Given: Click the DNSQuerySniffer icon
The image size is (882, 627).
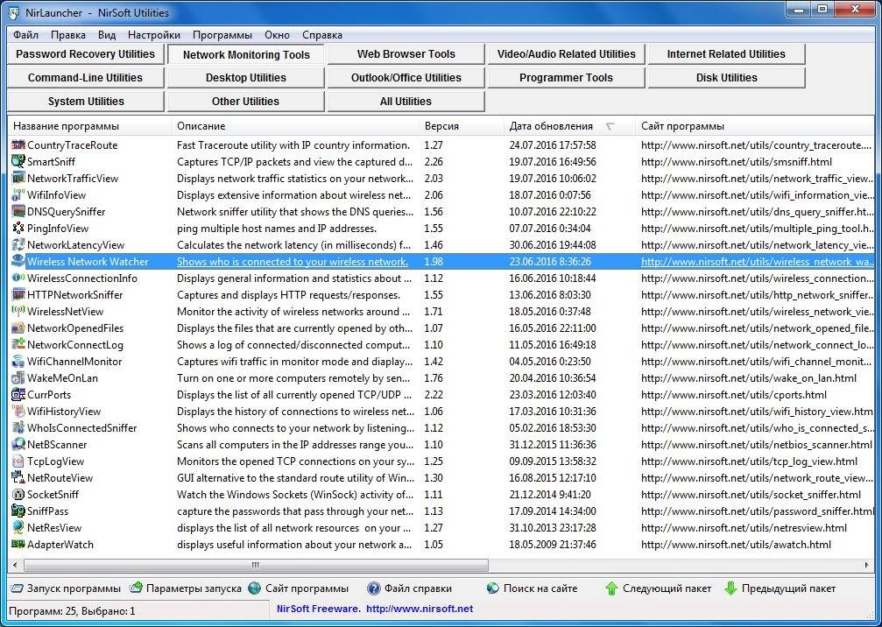Looking at the screenshot, I should pos(18,211).
